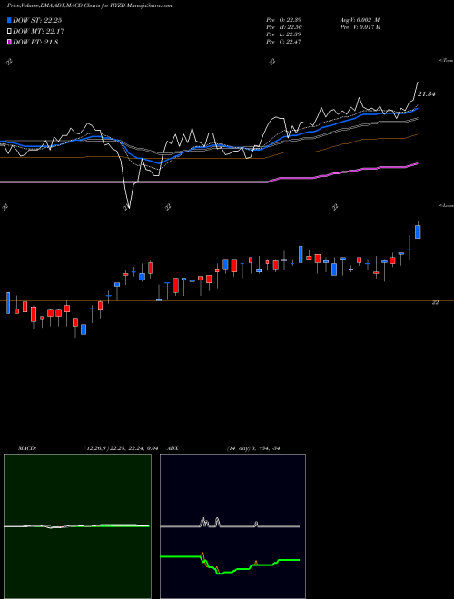Open the dark blue ADX indicator panel
This screenshot has width=454, height=599.
[x=232, y=526]
